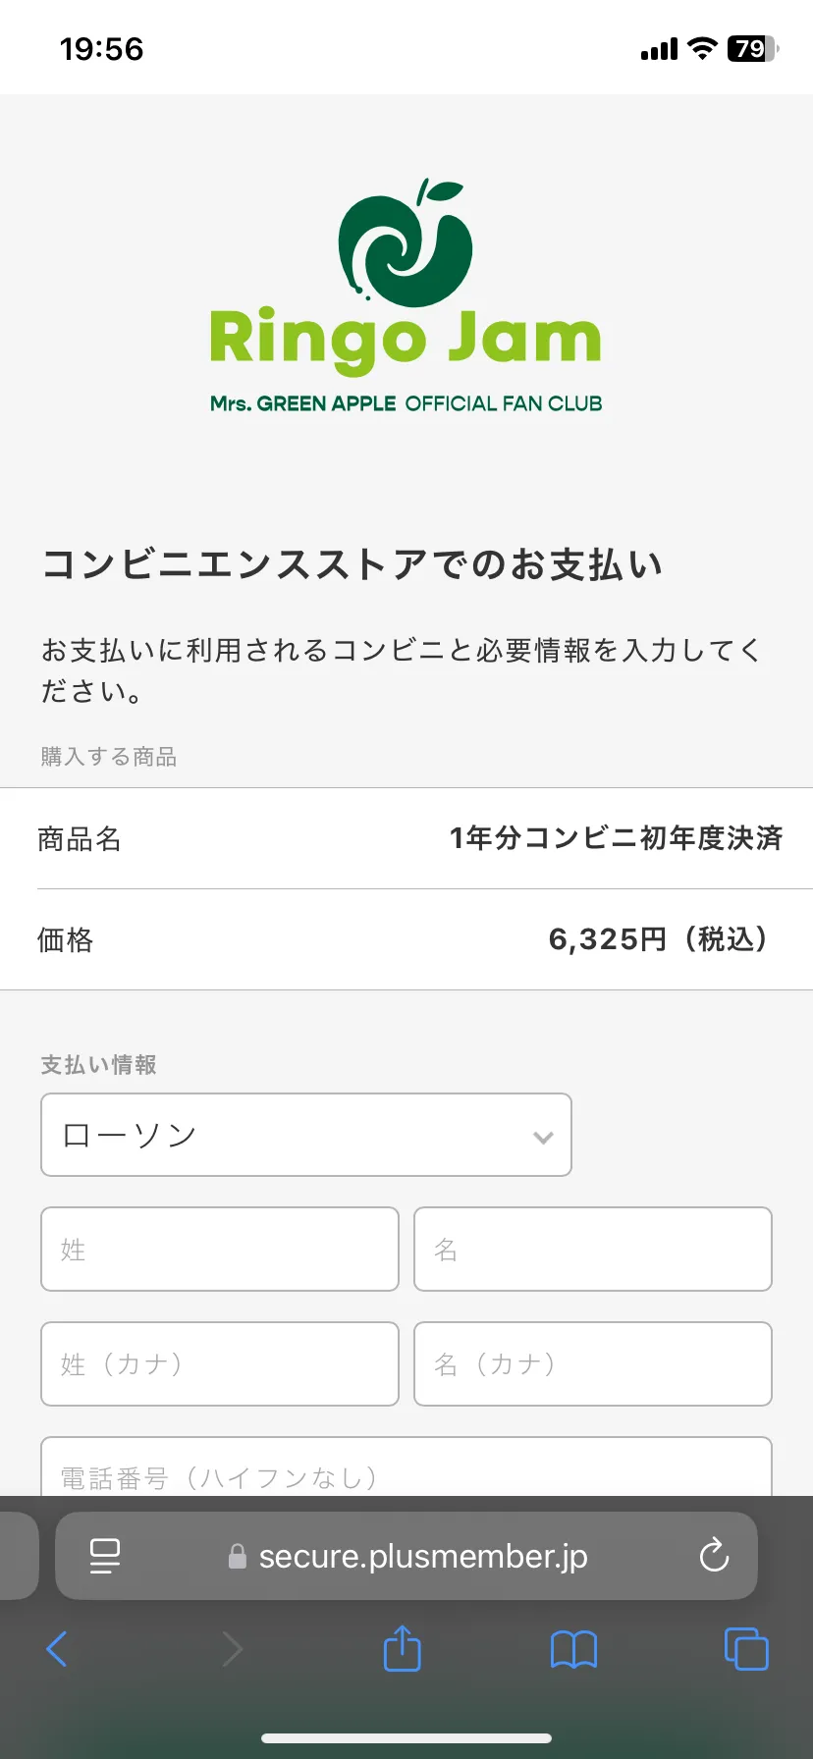Select the 姓（カナ） input field
The width and height of the screenshot is (813, 1759).
tap(220, 1363)
